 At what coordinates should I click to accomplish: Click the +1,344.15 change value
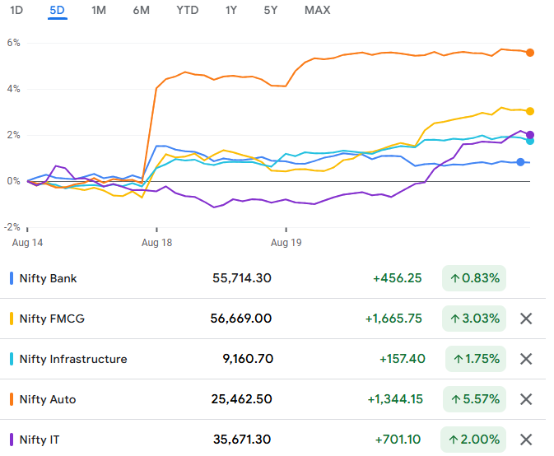(x=395, y=399)
